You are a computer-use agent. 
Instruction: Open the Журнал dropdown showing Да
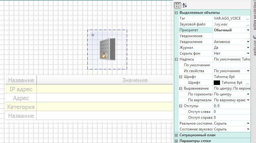pos(248,48)
